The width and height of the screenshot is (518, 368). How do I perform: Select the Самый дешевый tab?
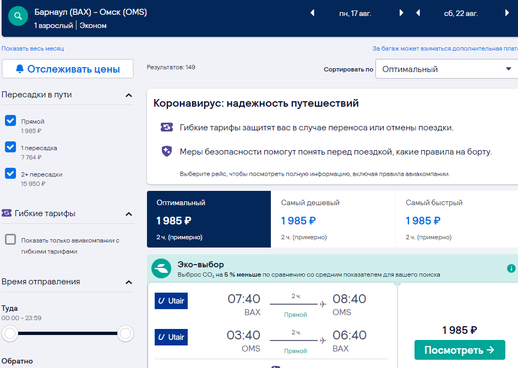click(333, 219)
